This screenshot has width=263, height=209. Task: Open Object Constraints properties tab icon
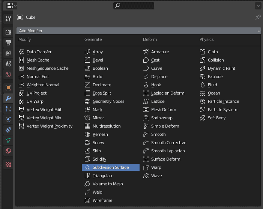point(8,130)
